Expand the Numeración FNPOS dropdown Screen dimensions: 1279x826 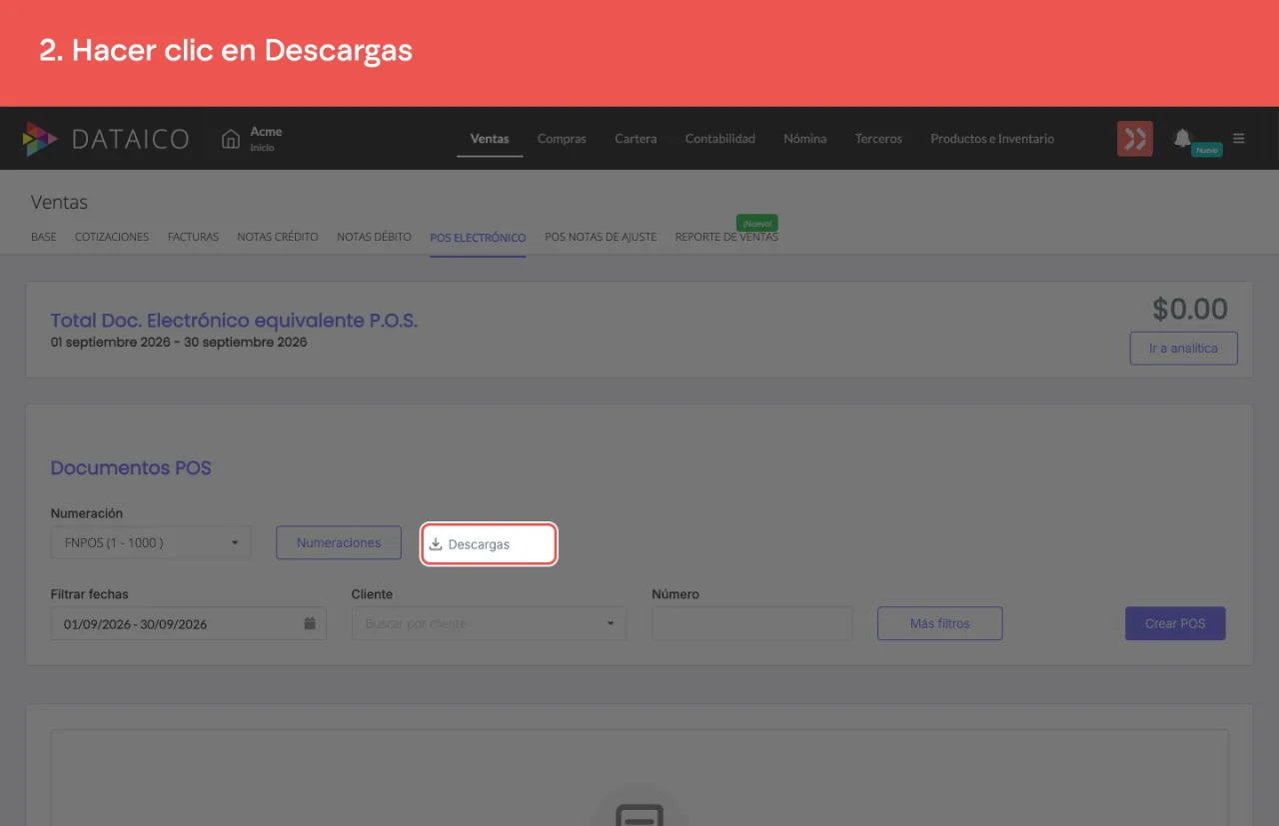(x=150, y=542)
